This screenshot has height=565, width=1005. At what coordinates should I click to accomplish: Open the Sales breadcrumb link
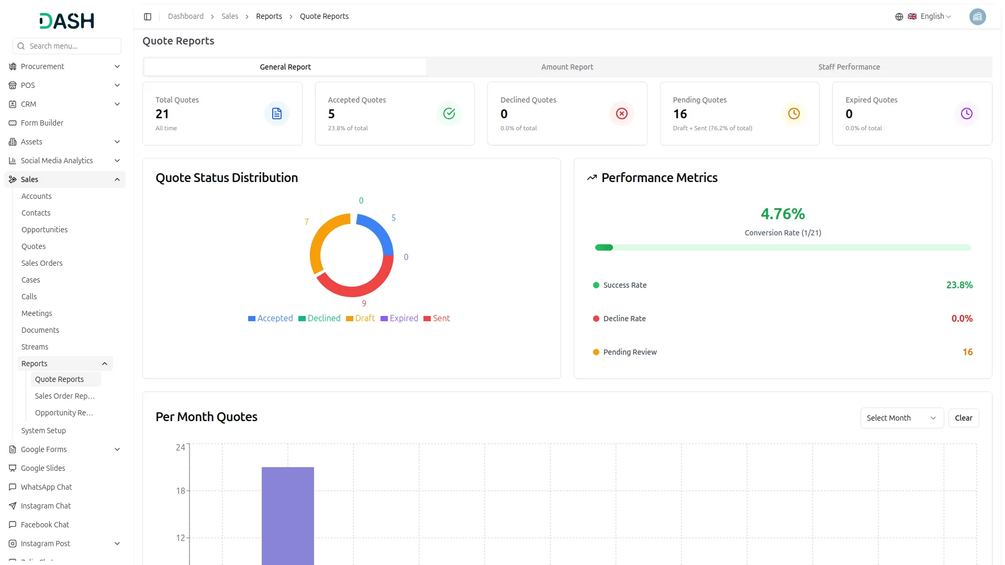tap(229, 17)
